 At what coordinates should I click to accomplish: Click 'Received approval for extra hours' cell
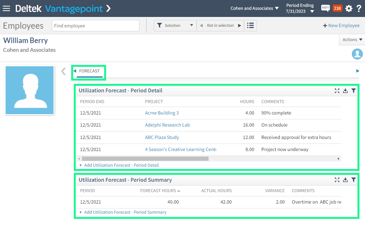click(x=296, y=137)
